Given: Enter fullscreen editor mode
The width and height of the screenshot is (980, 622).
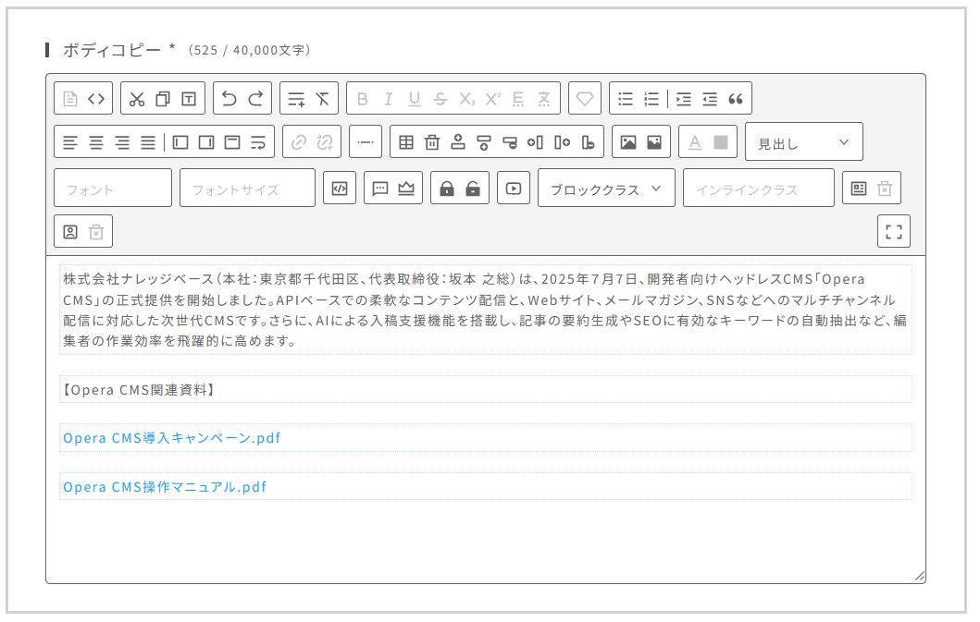Looking at the screenshot, I should tap(894, 232).
